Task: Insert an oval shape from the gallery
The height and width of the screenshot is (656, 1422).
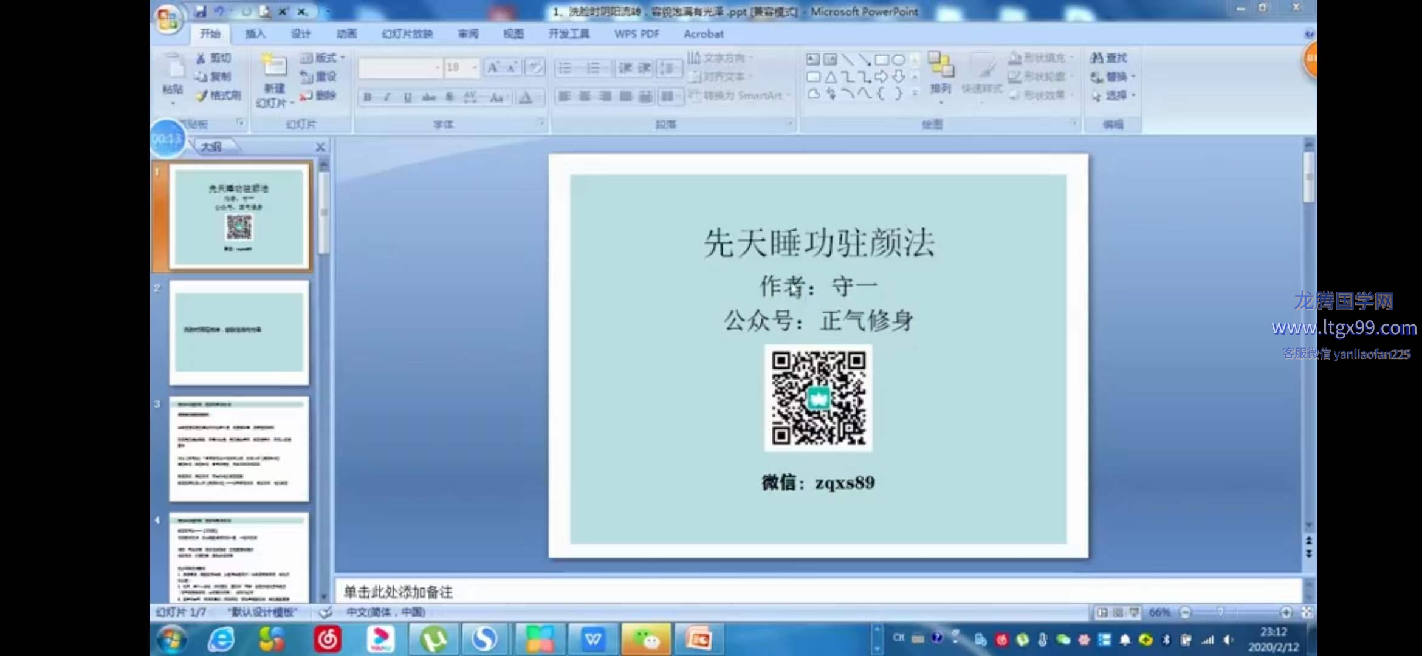Action: [x=898, y=60]
